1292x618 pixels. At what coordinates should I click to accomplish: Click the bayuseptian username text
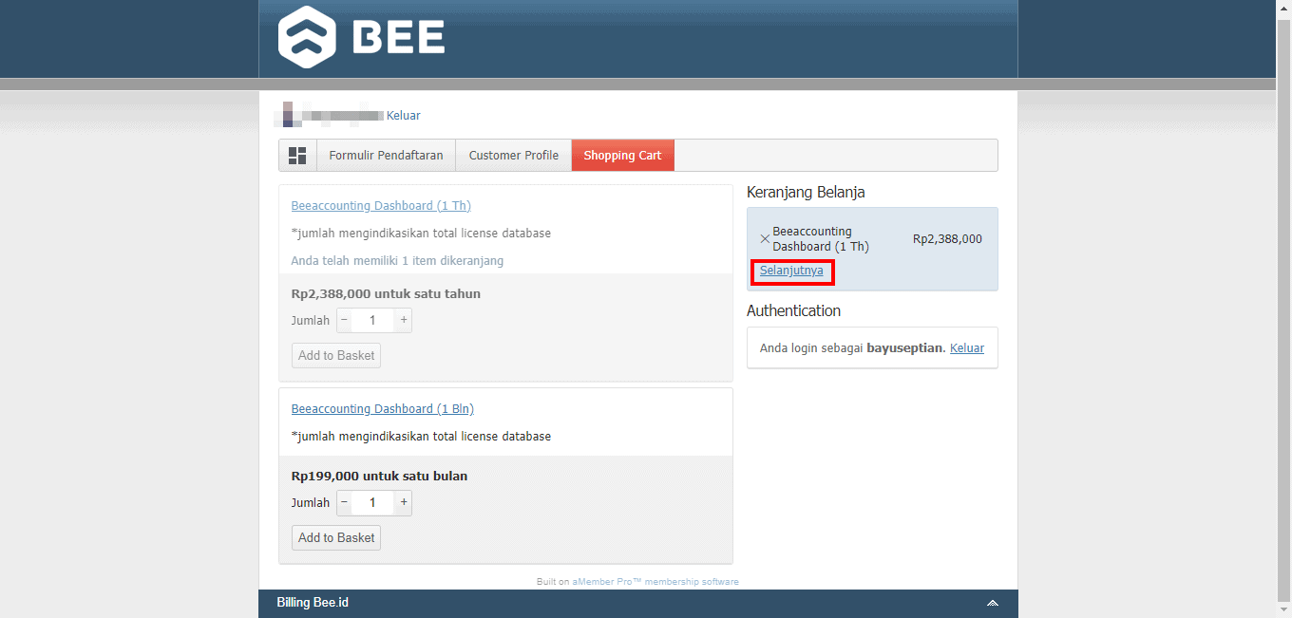click(904, 348)
